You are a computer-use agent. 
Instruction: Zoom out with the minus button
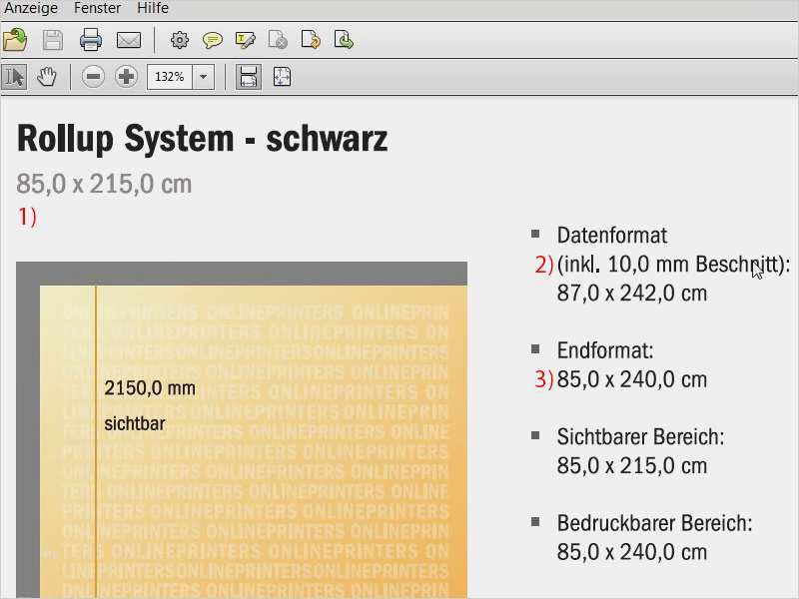(x=93, y=77)
